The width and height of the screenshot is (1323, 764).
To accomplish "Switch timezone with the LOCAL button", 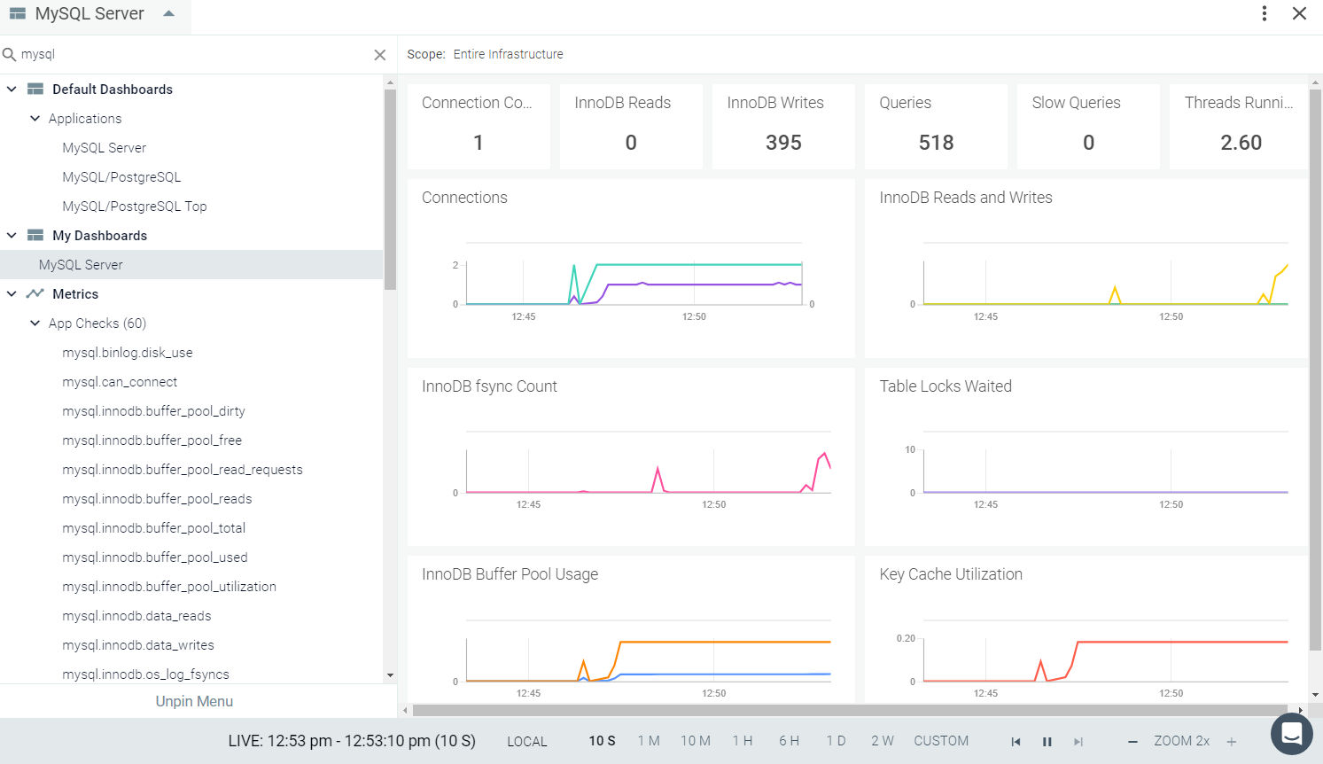I will 527,742.
